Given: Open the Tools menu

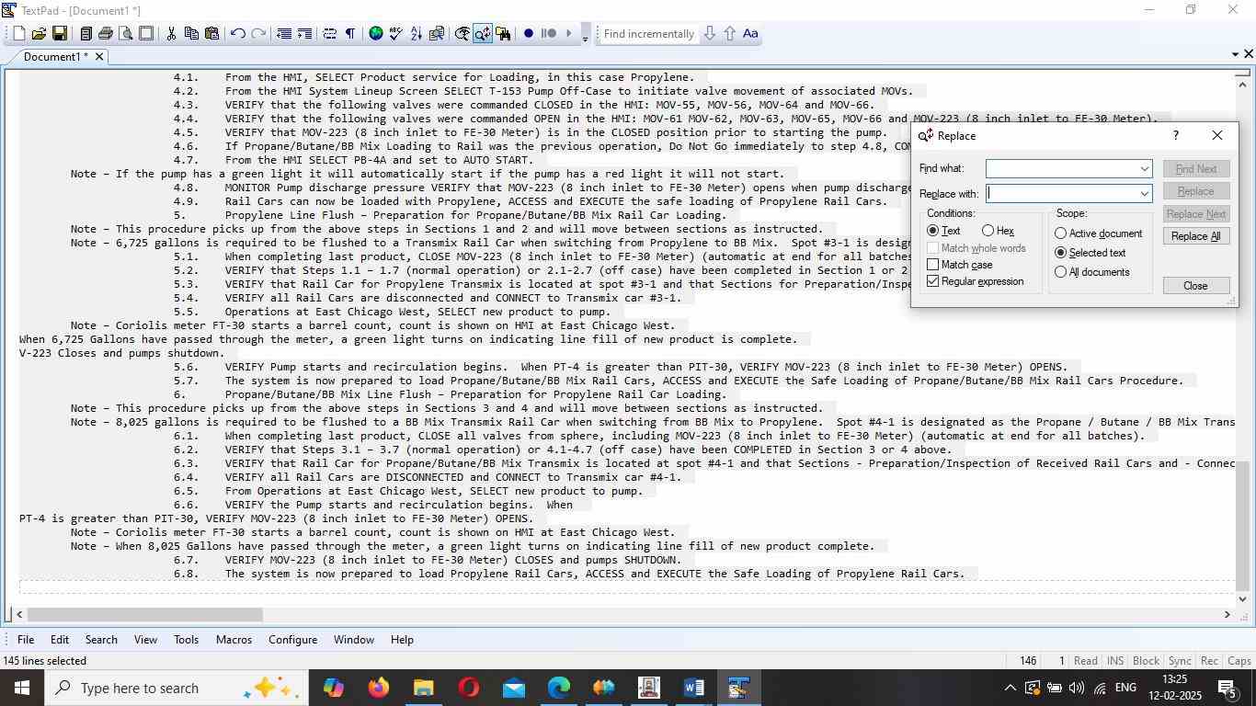Looking at the screenshot, I should click(186, 640).
